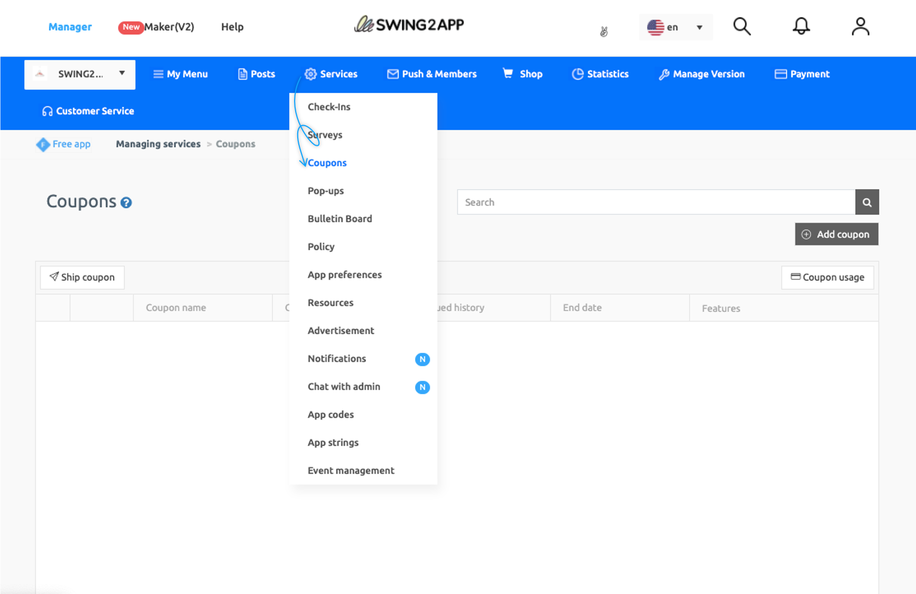Open the notifications bell icon
The height and width of the screenshot is (594, 916).
[801, 26]
